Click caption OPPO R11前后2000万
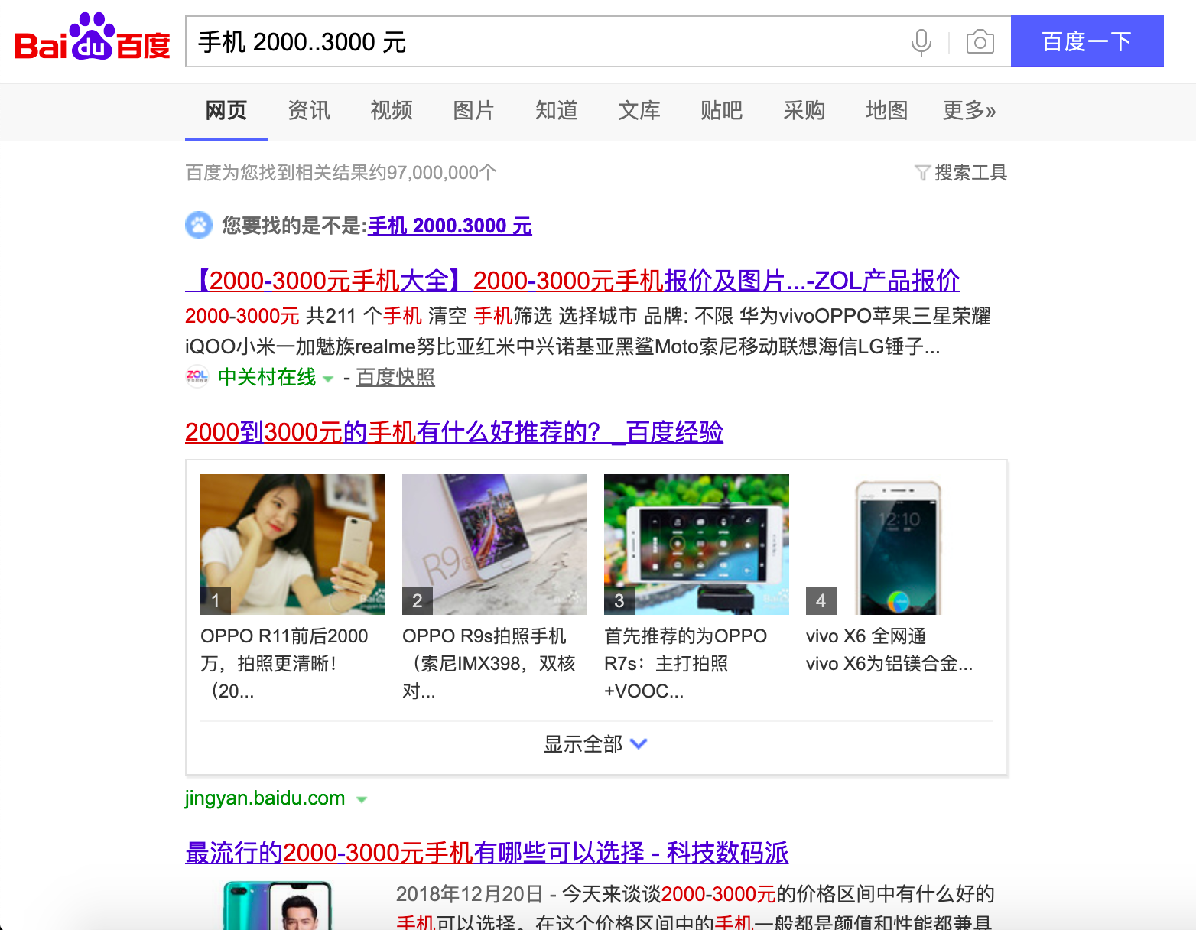Viewport: 1196px width, 930px height. click(284, 663)
